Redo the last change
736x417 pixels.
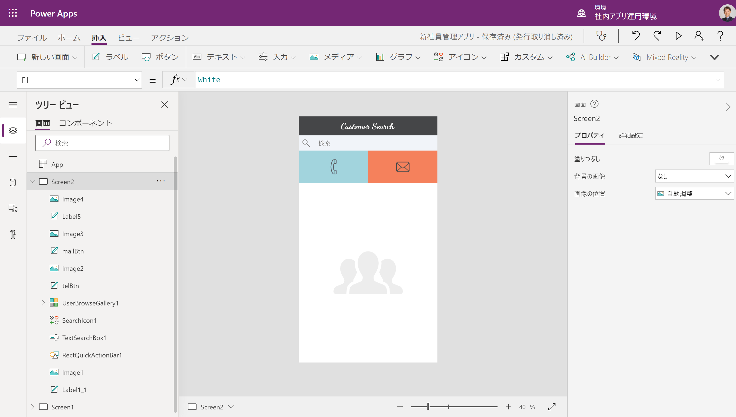(657, 35)
